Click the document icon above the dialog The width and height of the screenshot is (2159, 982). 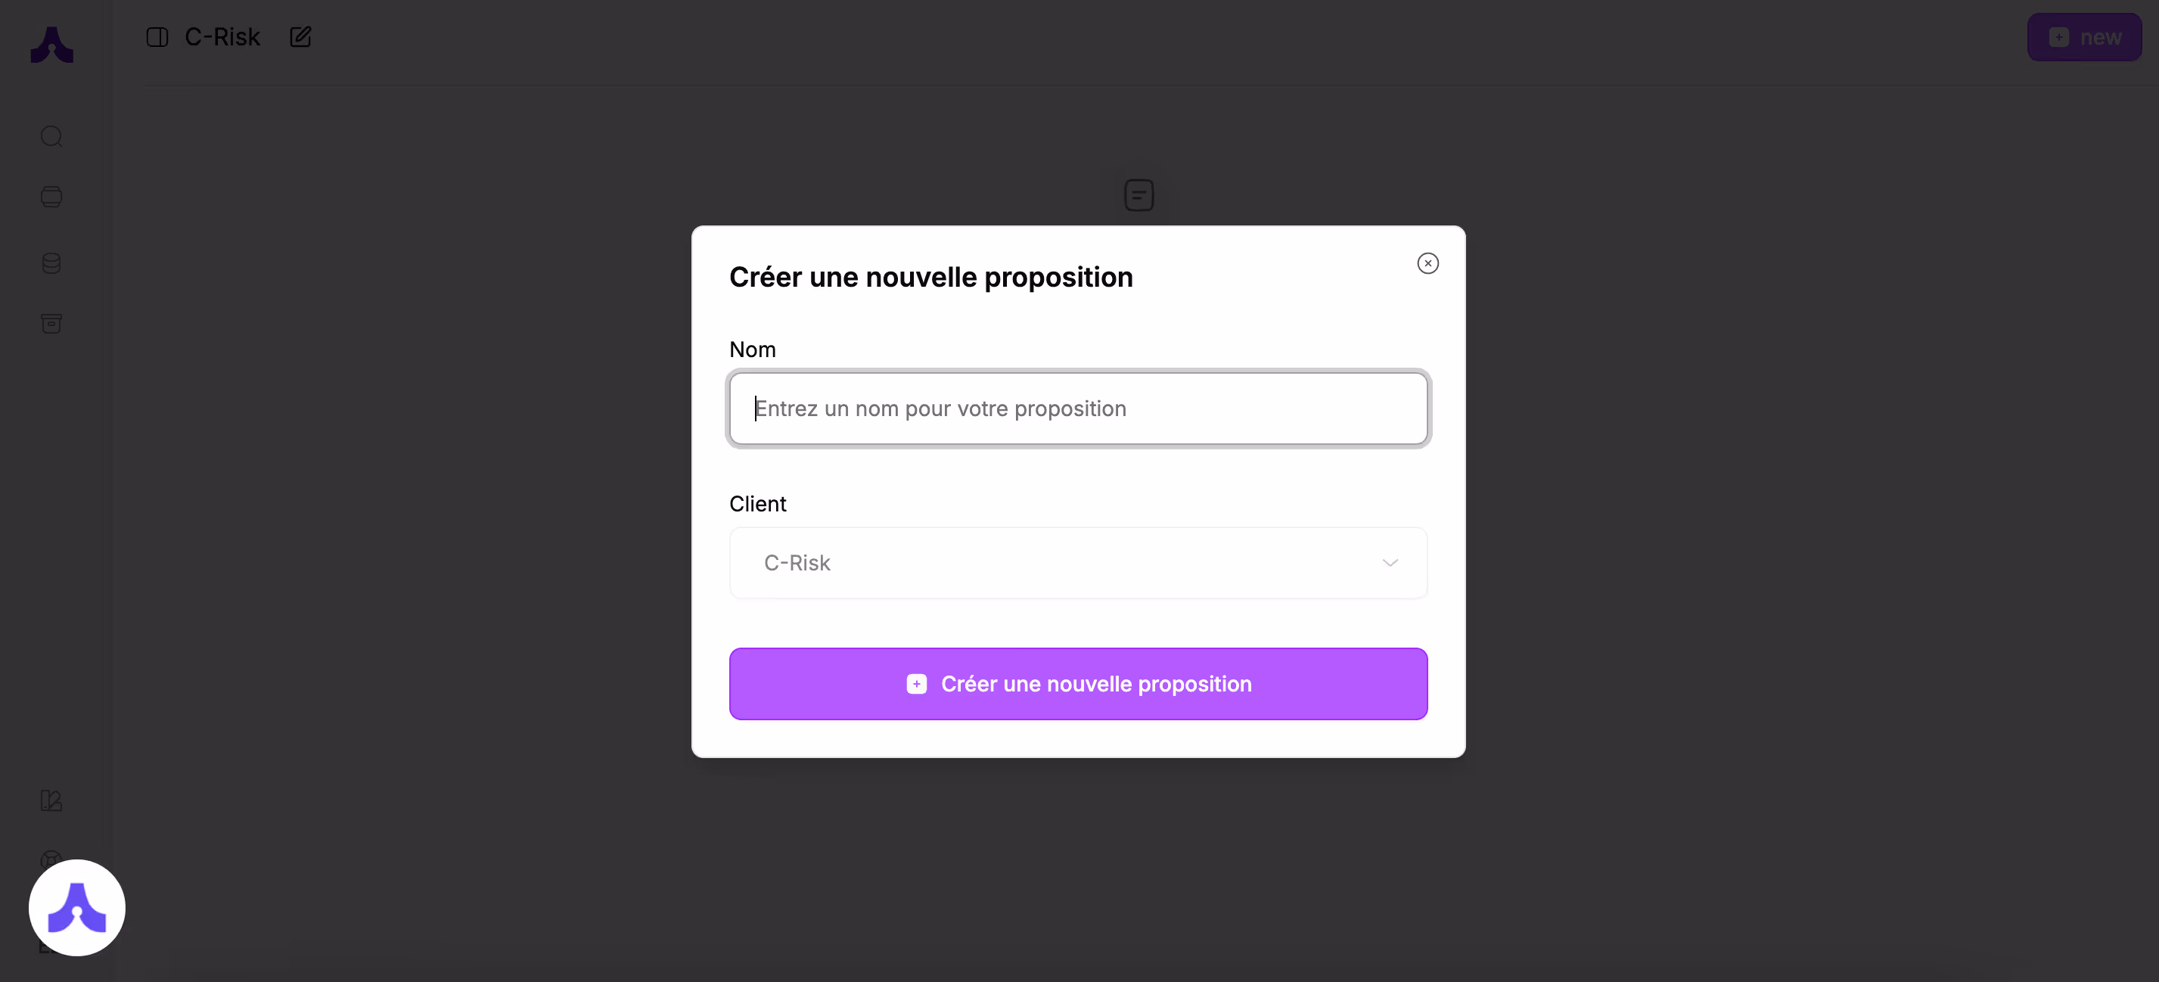coord(1139,194)
